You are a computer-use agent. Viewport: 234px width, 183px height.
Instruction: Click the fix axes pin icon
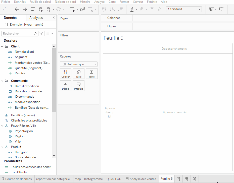tap(159, 9)
